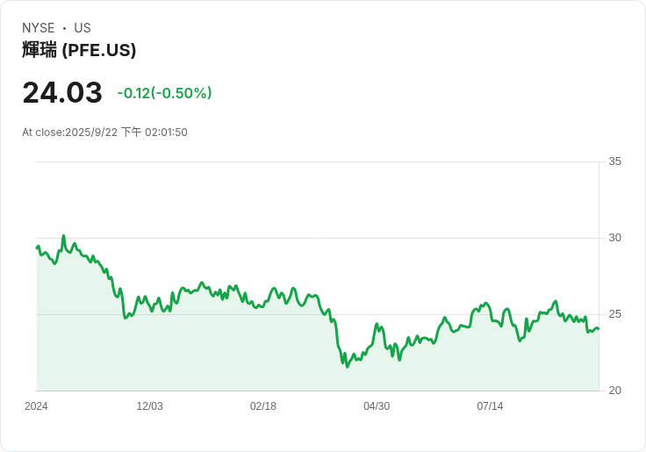Click the 20 value on price axis
The width and height of the screenshot is (646, 452).
[614, 391]
